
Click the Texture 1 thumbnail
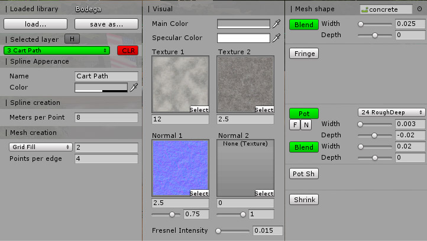click(180, 84)
